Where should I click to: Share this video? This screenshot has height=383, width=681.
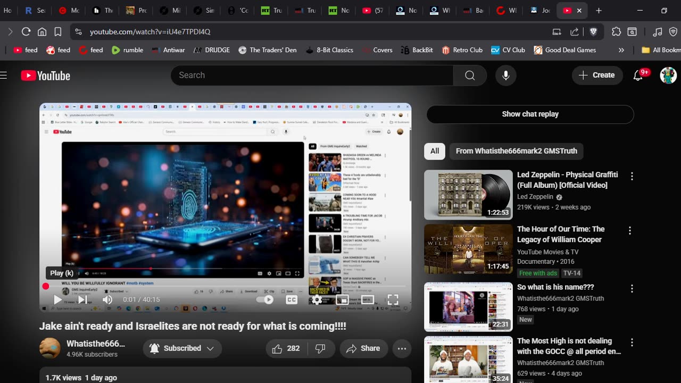(x=363, y=348)
